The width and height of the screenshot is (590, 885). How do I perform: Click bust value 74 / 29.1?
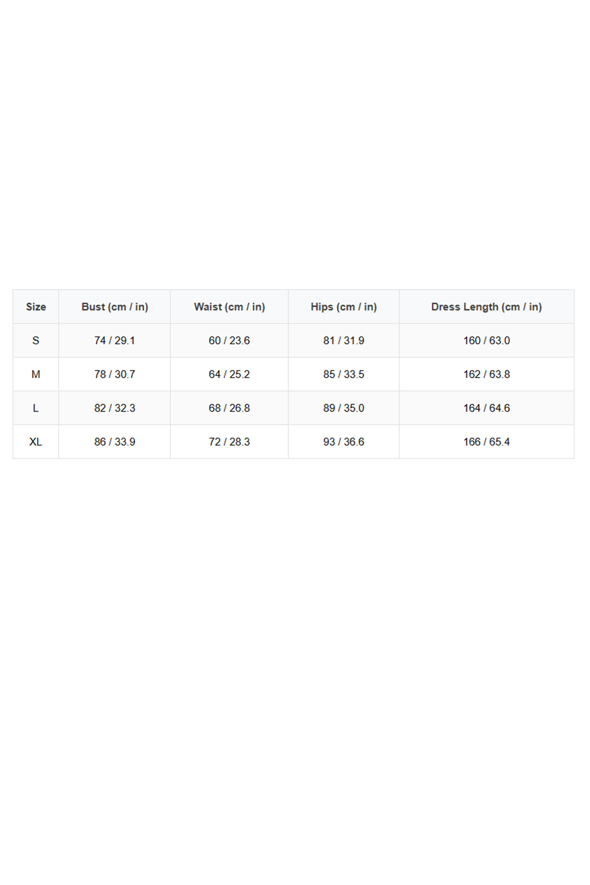point(114,341)
